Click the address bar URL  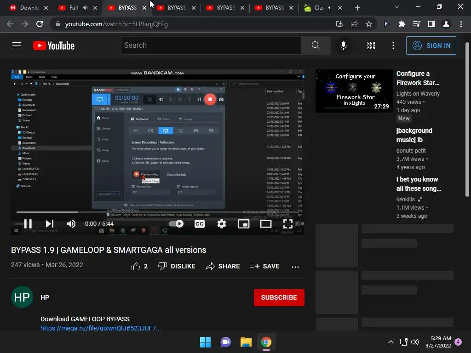click(116, 24)
